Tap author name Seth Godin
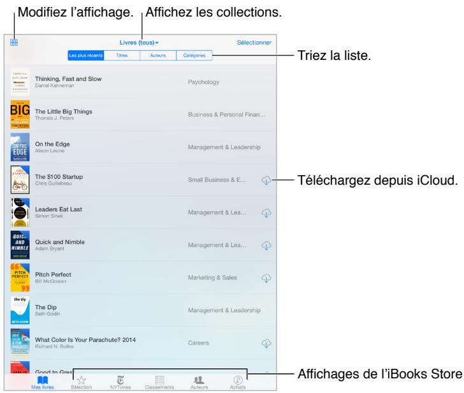The image size is (464, 393). point(47,314)
